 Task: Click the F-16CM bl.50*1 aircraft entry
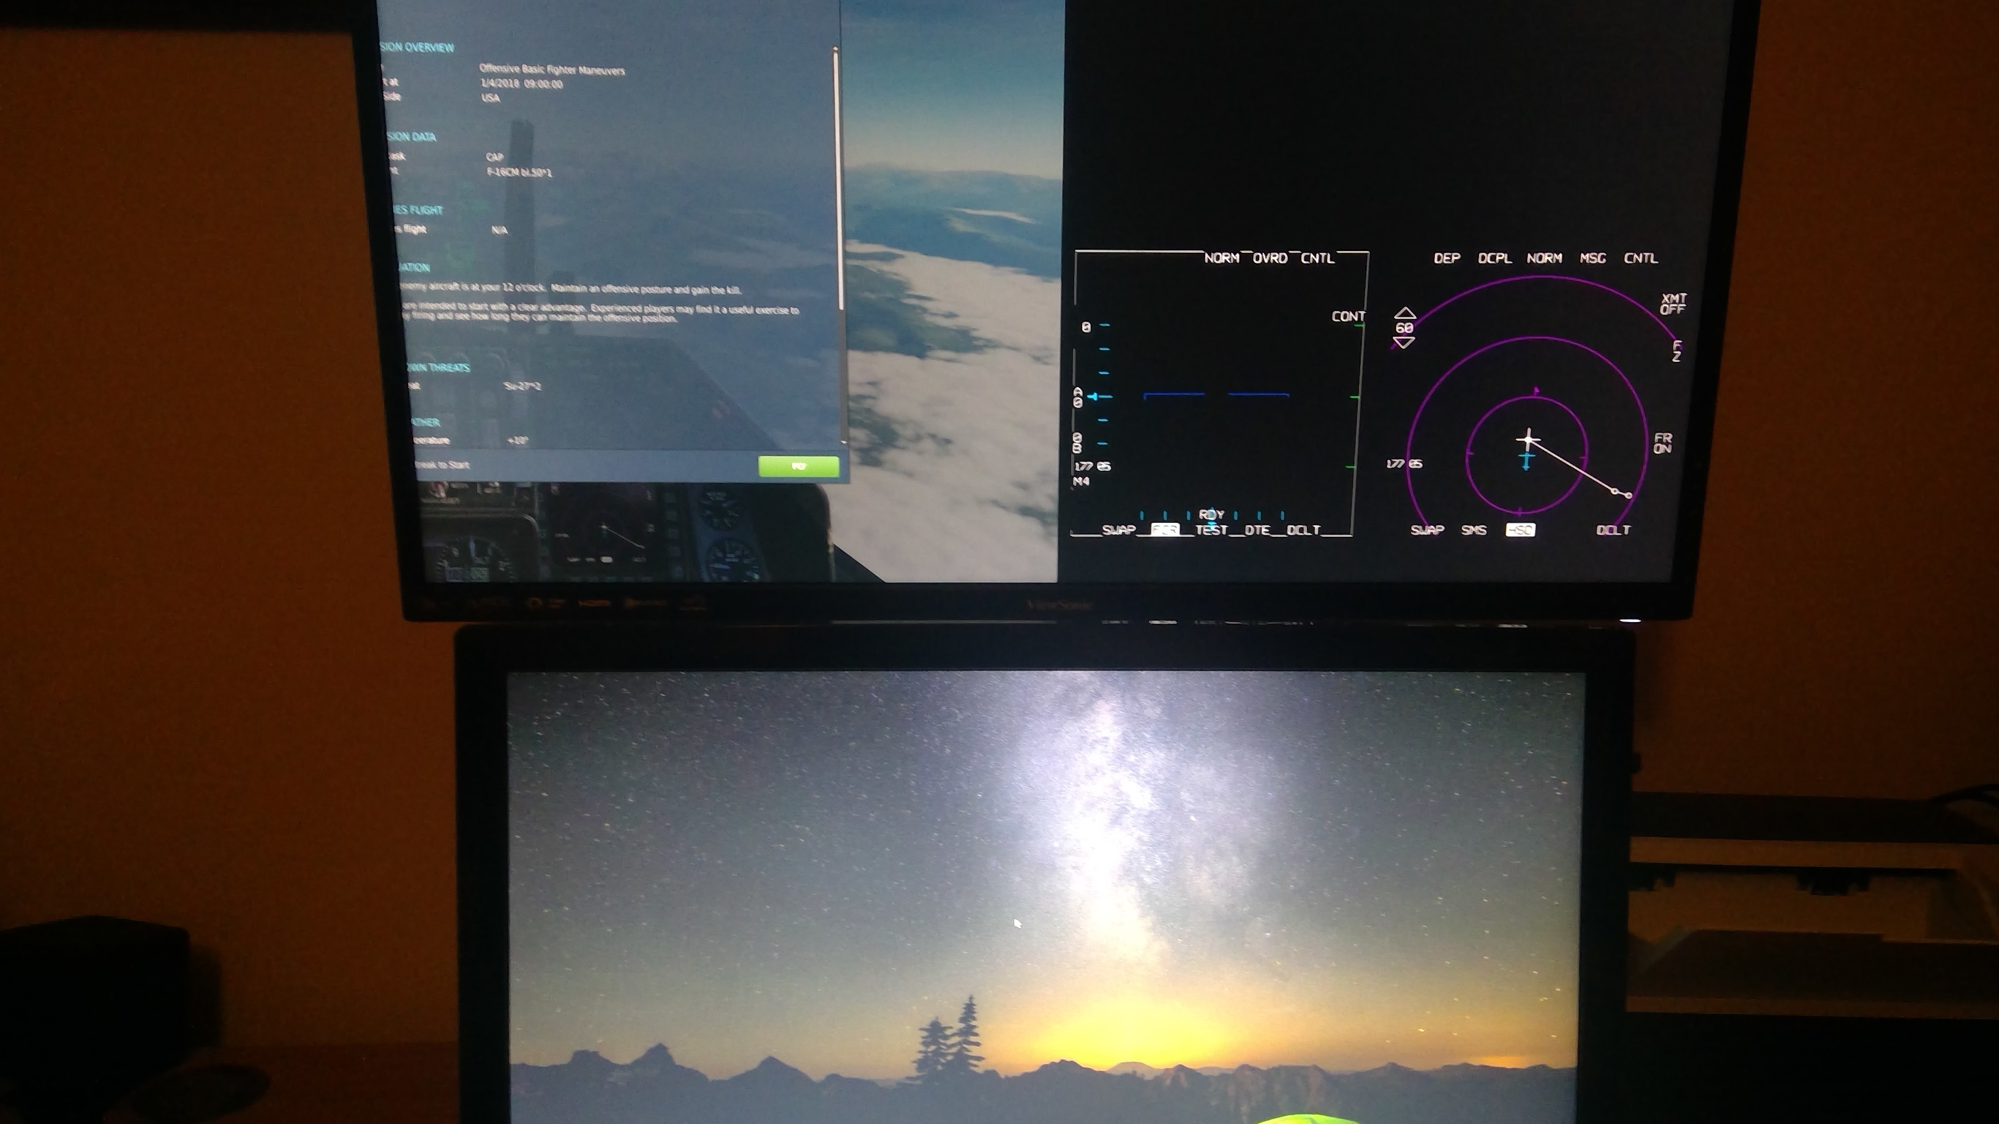(519, 172)
